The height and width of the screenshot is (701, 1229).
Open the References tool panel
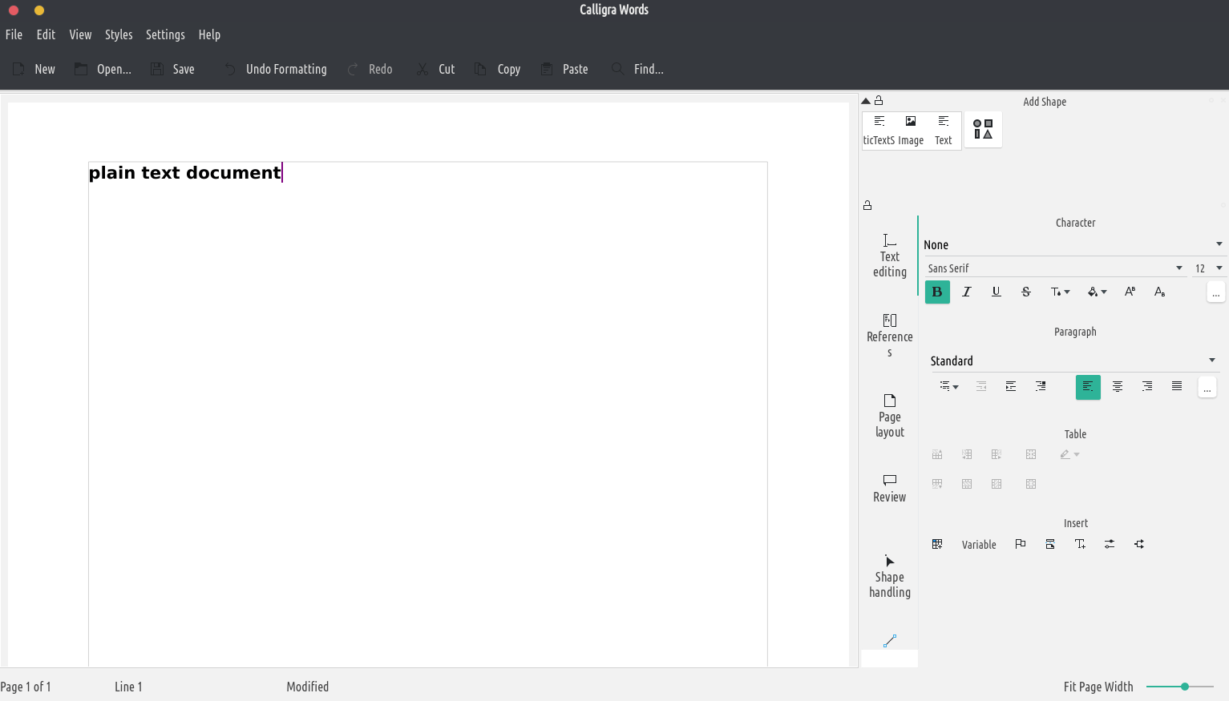(x=889, y=335)
